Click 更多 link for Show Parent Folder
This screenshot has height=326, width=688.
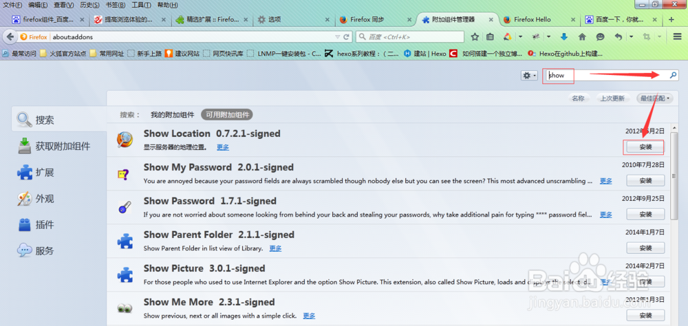(x=275, y=248)
